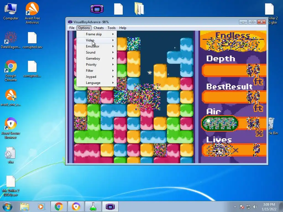Expand the Language submenu

(97, 83)
